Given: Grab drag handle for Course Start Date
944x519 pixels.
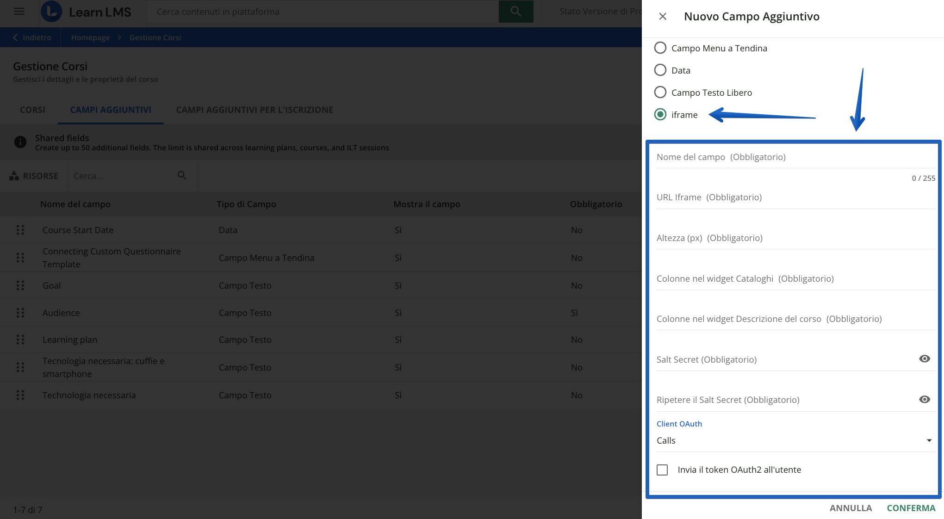Looking at the screenshot, I should 20,230.
